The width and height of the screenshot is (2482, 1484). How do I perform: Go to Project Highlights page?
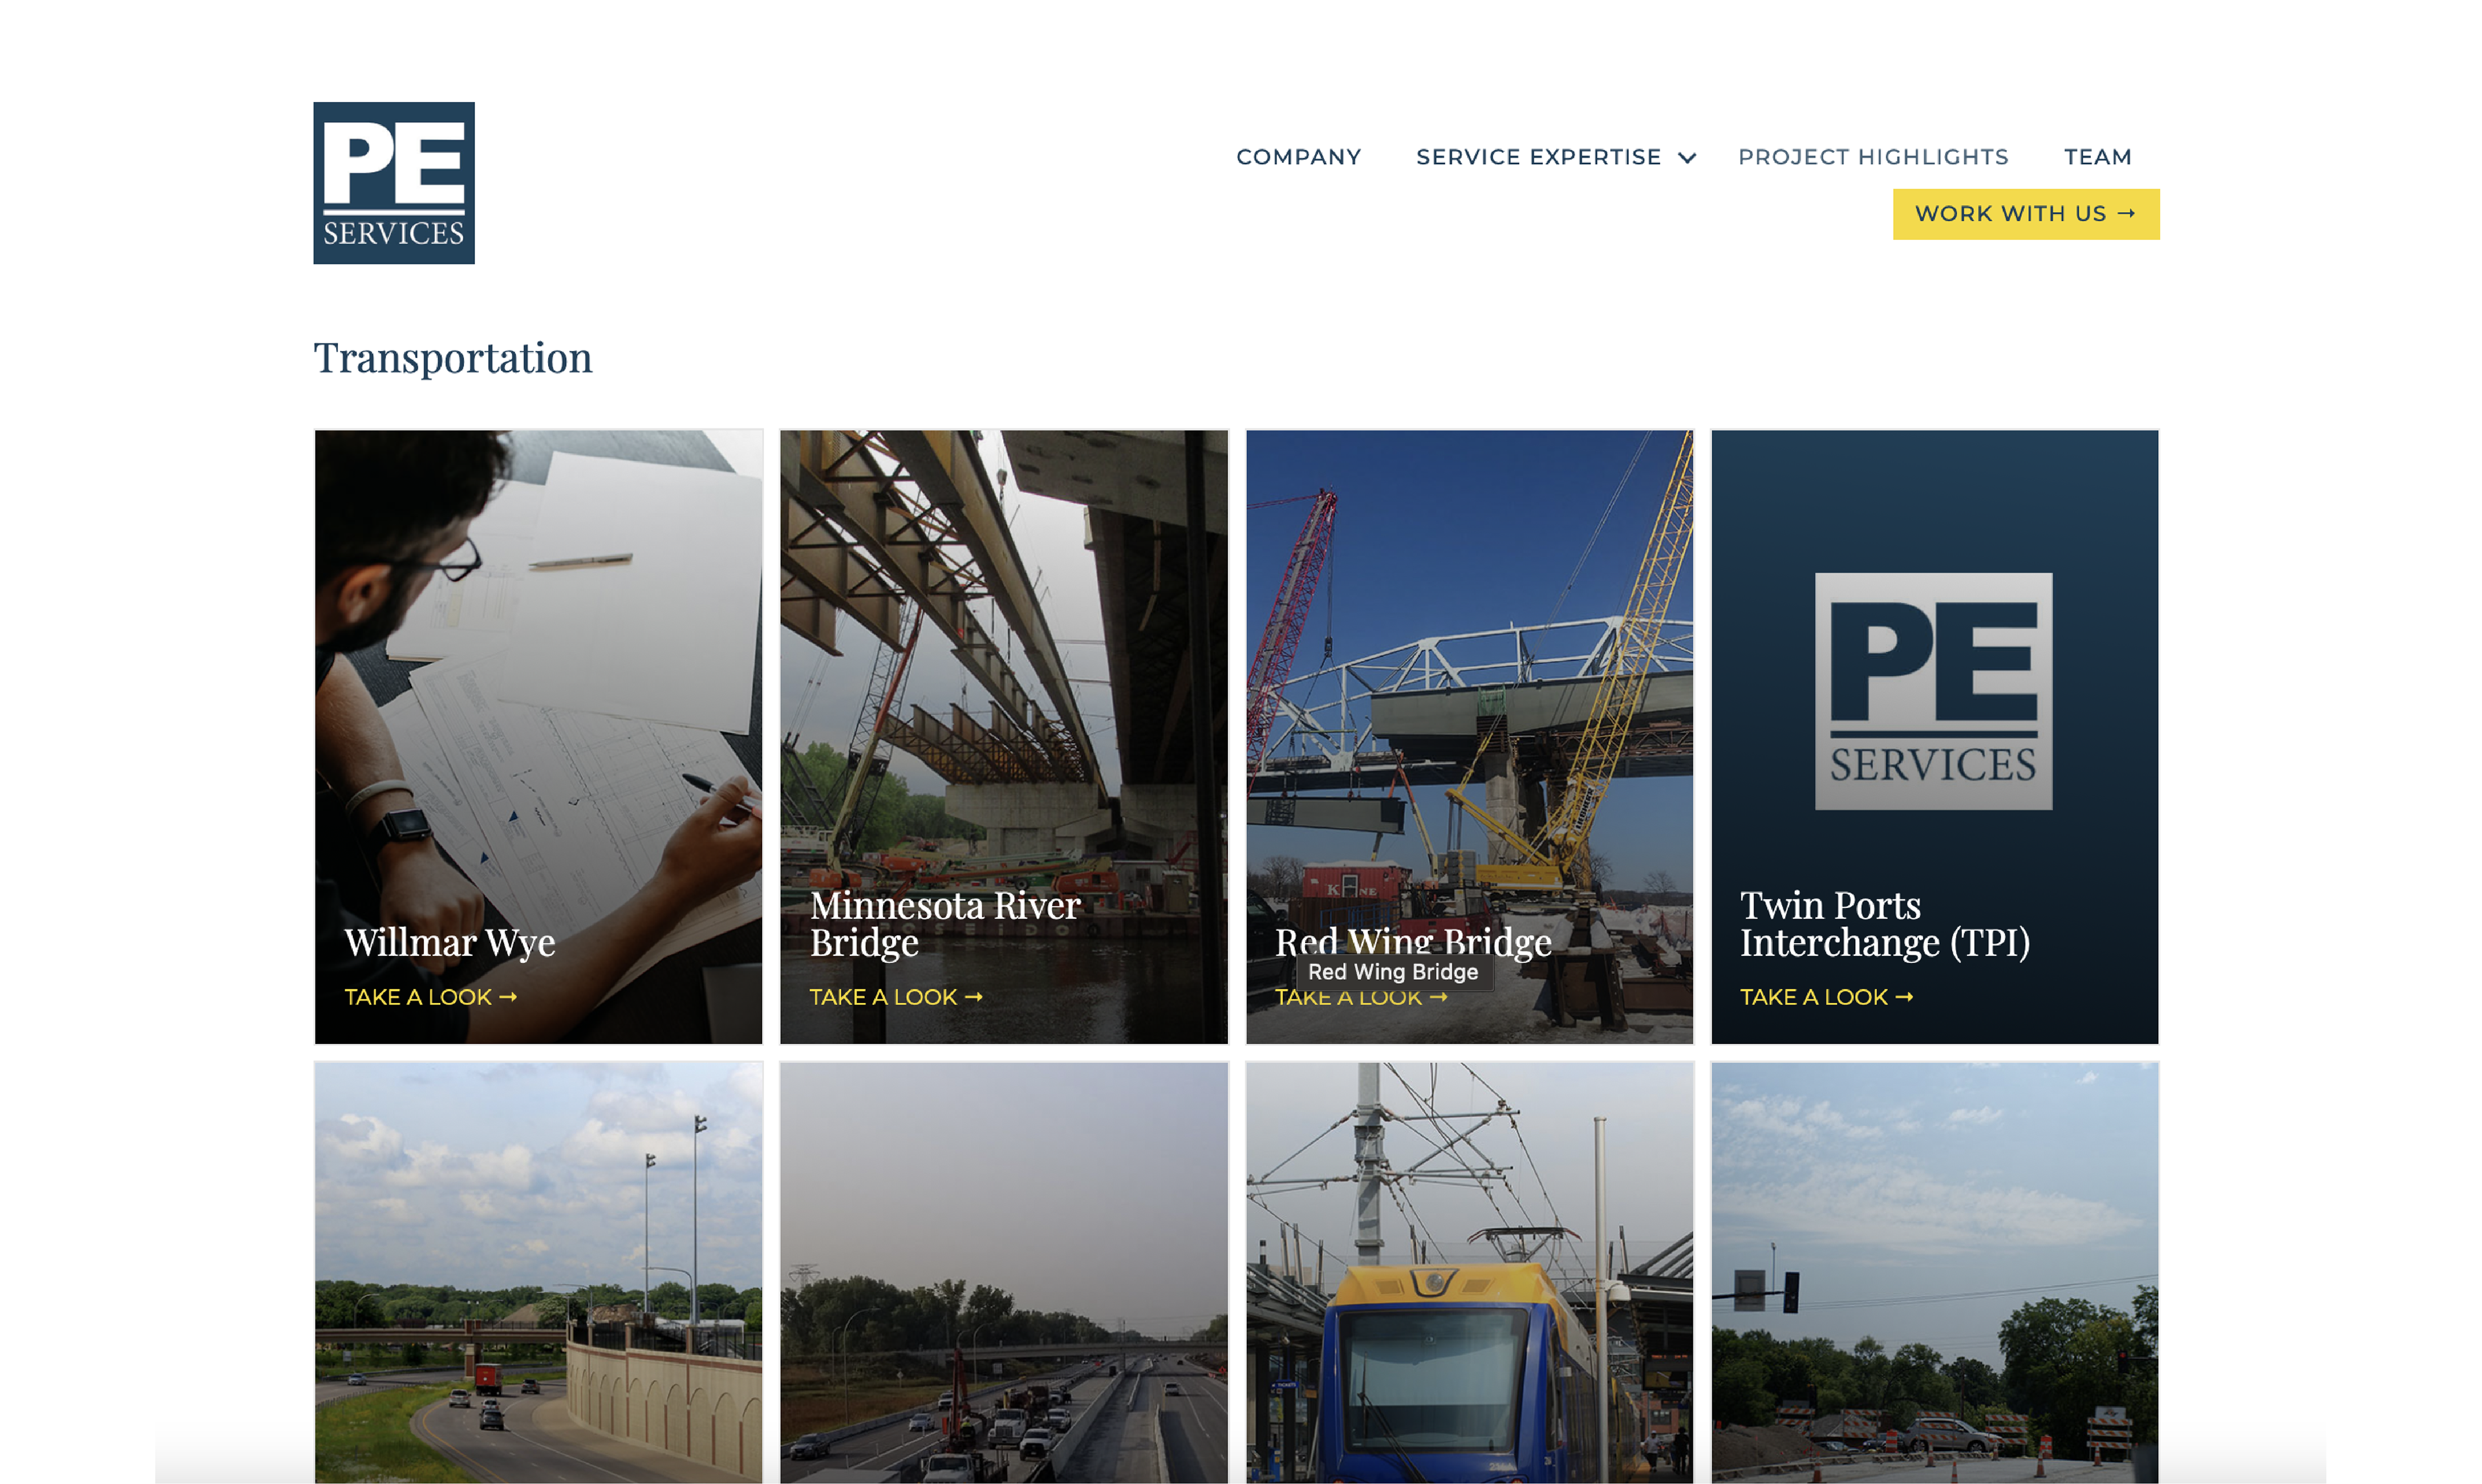click(1873, 157)
